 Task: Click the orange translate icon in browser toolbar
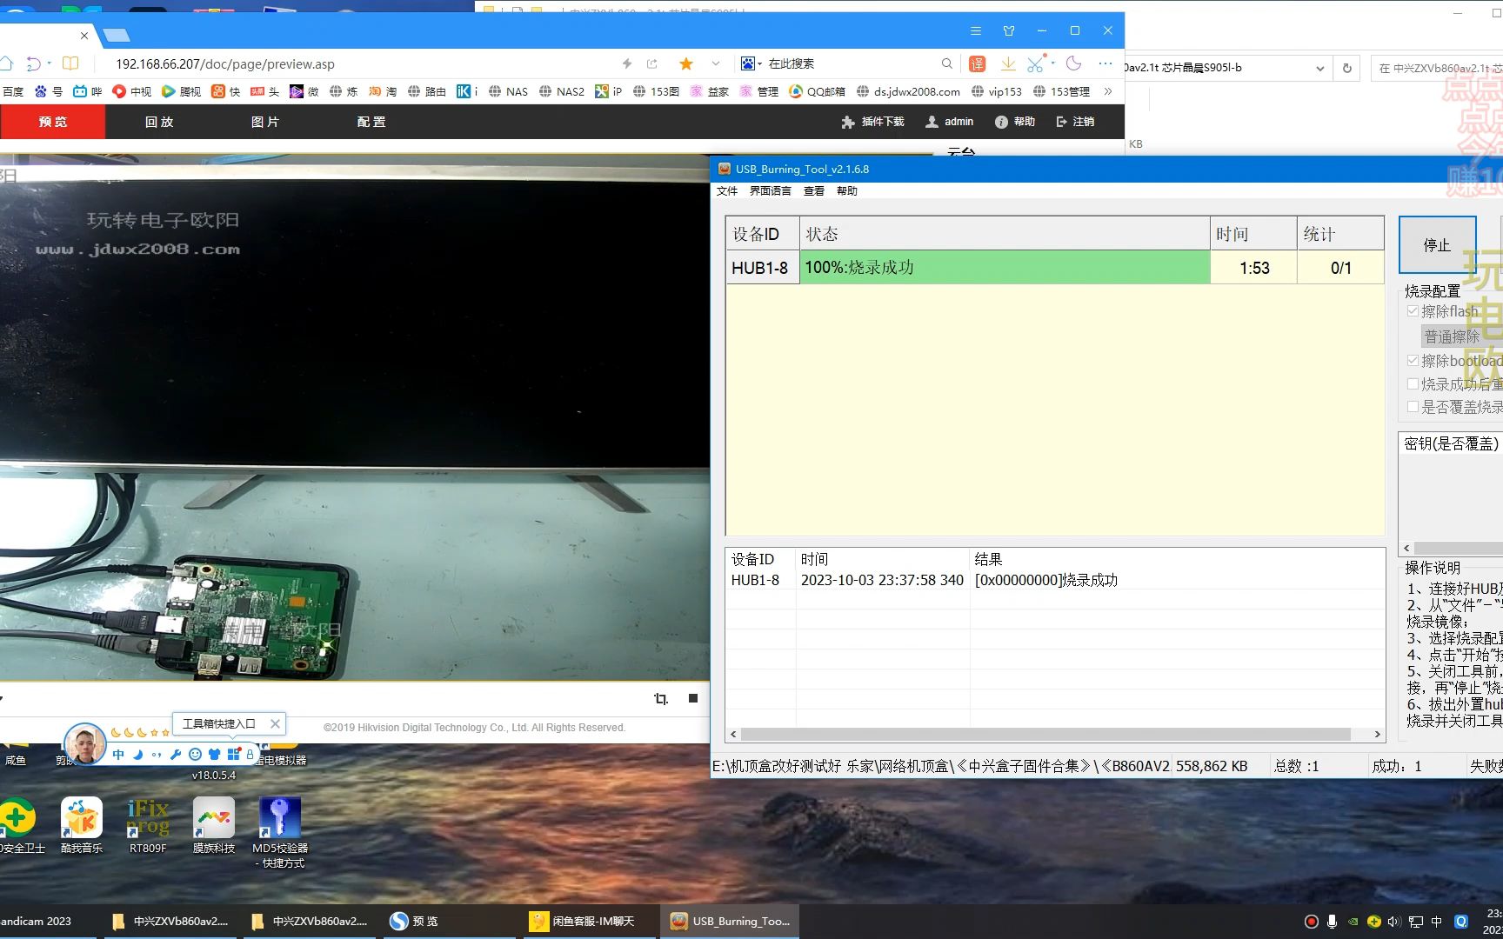978,63
